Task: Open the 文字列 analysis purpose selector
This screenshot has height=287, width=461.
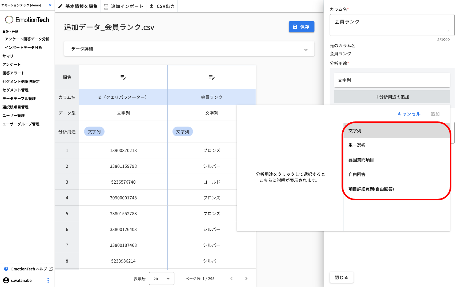Action: click(x=392, y=80)
